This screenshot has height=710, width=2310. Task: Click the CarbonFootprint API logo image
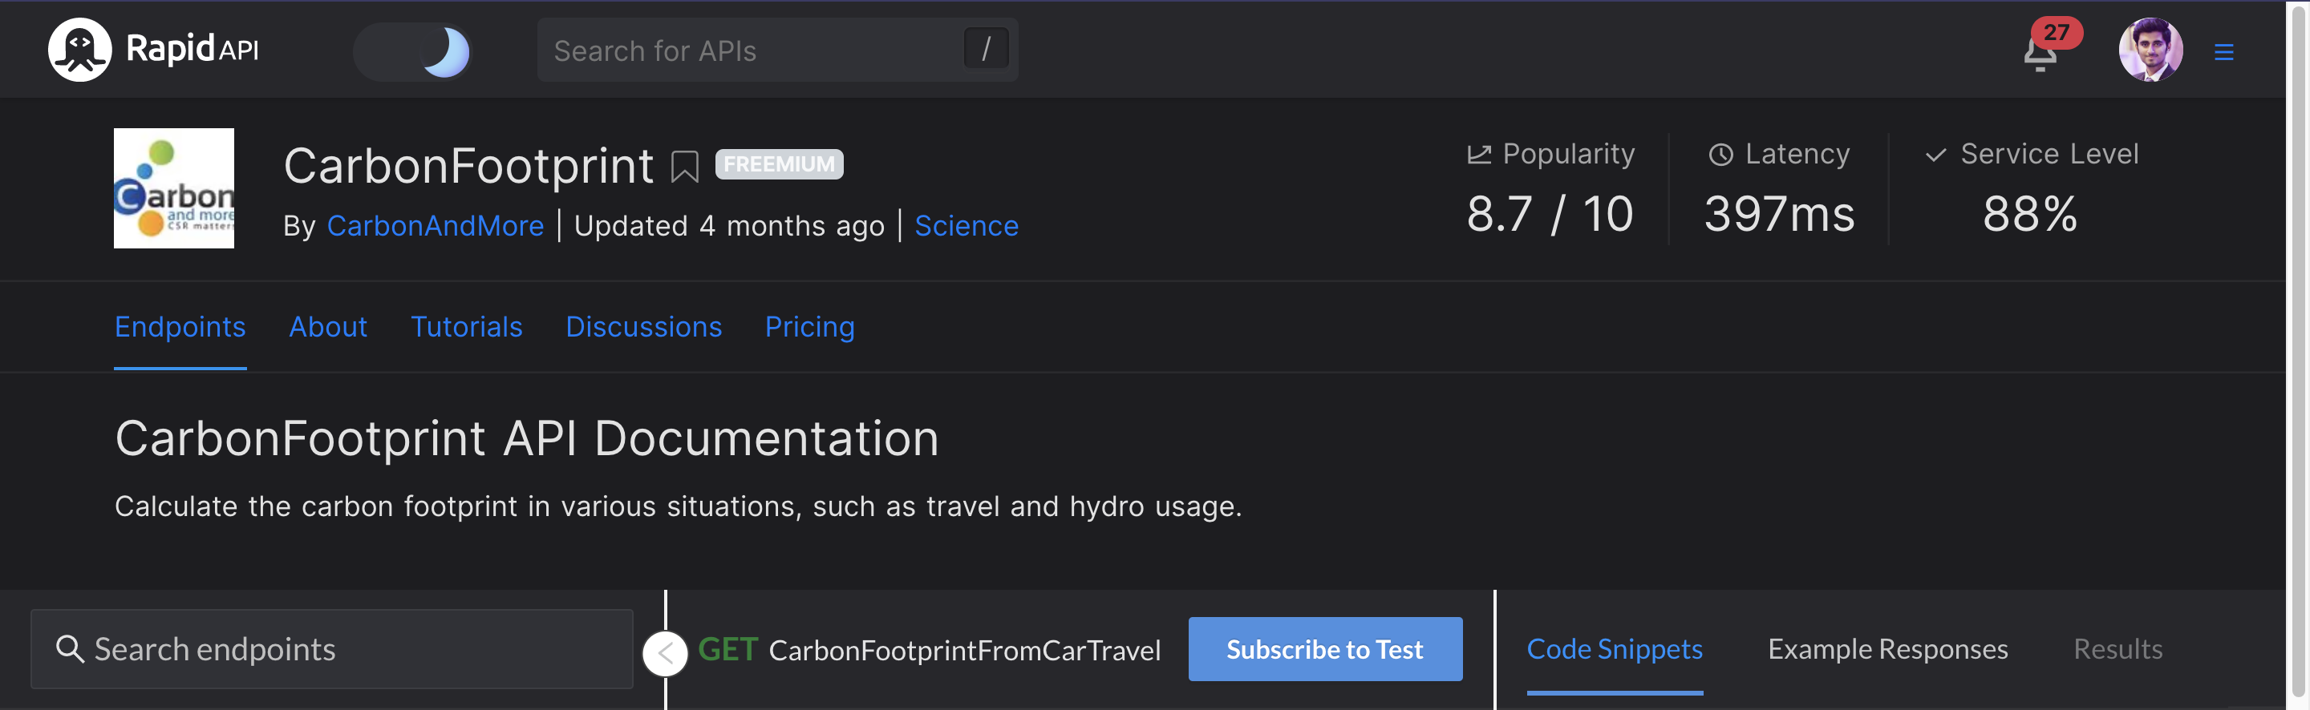(x=174, y=188)
